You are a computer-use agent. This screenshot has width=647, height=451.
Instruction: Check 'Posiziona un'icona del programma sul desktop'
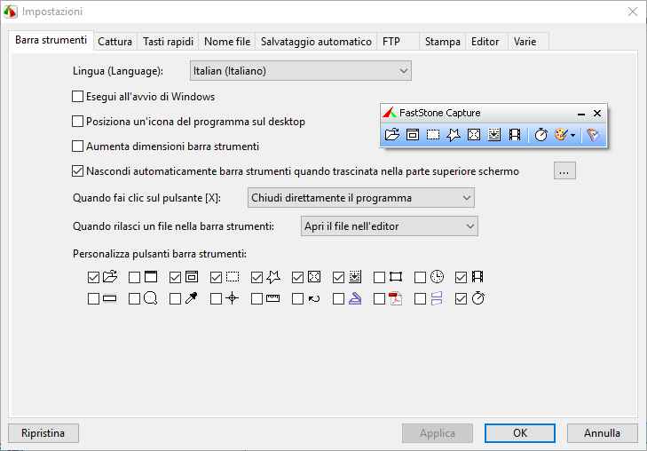pyautogui.click(x=77, y=122)
